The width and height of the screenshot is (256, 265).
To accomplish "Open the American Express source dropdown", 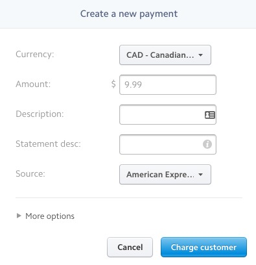I will pyautogui.click(x=165, y=175).
